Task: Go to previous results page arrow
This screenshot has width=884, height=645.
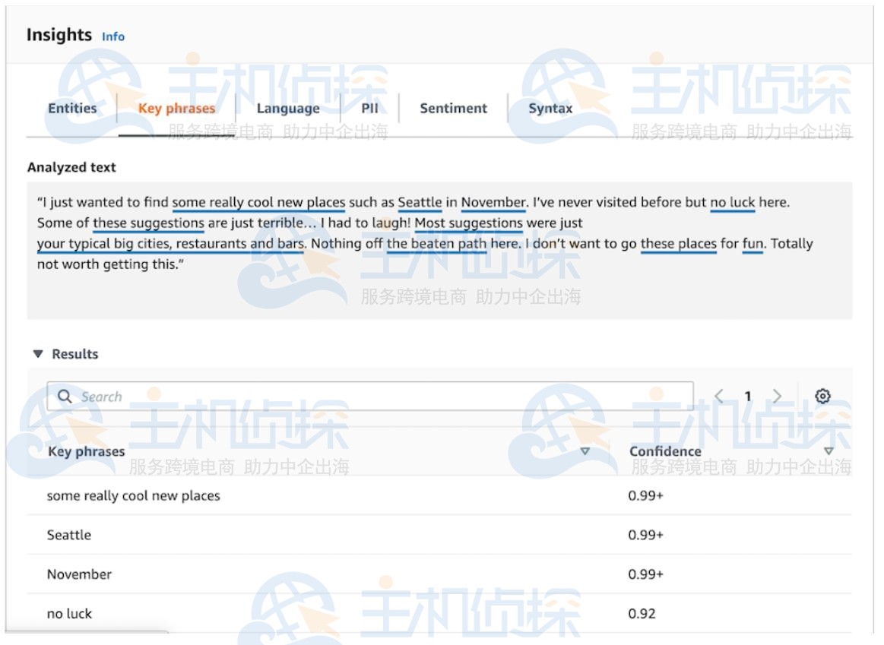Action: [719, 396]
